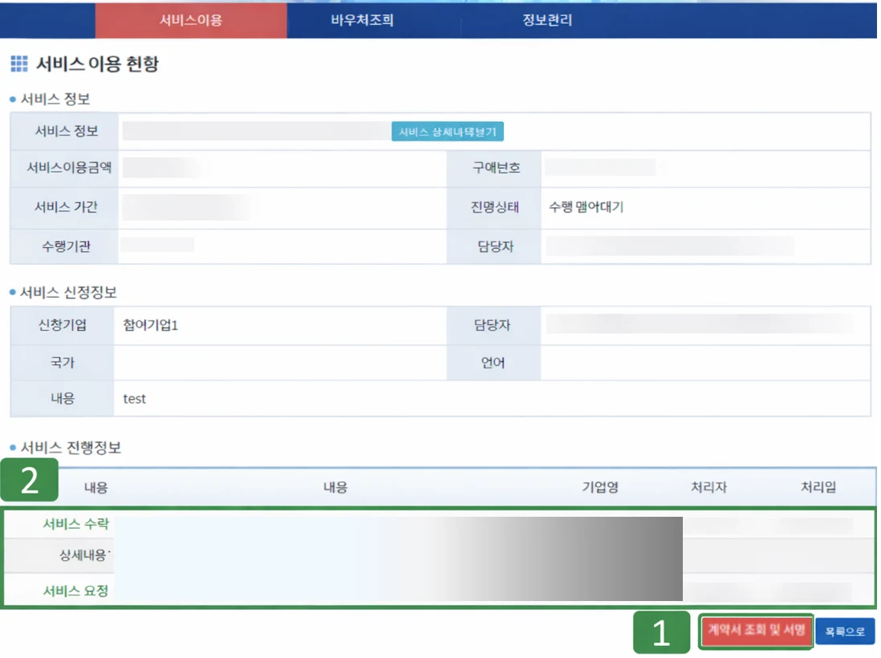Open the 서비스이용 tab
Image resolution: width=881 pixels, height=658 pixels.
point(191,20)
